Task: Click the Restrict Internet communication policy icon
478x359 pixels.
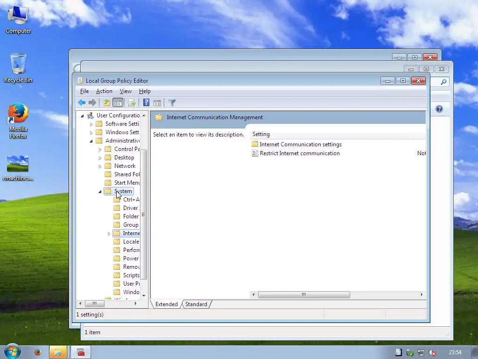Action: click(255, 153)
